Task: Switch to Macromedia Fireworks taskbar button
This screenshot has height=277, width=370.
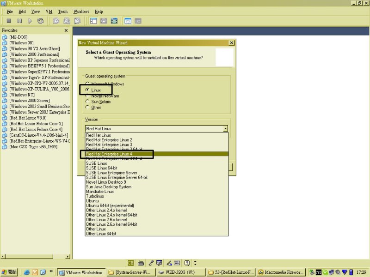Action: 281,272
